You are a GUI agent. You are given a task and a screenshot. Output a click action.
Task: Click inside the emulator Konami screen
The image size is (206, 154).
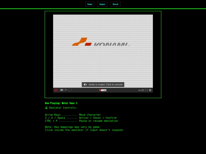tap(103, 51)
